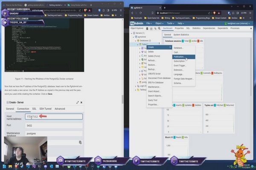Open Stream Content folder in tutorial browser
Screen dimensions: 256x170
click(91, 15)
